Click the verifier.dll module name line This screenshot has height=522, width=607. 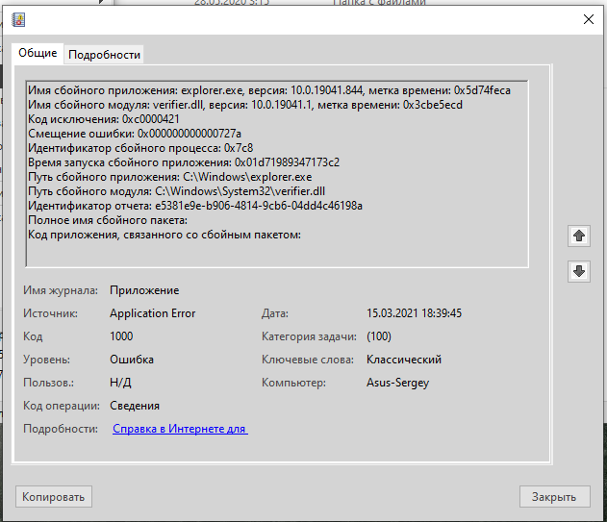point(245,105)
